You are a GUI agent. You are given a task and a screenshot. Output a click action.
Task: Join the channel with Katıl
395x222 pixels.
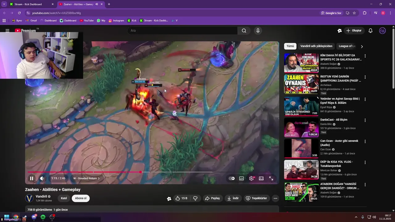(64, 198)
